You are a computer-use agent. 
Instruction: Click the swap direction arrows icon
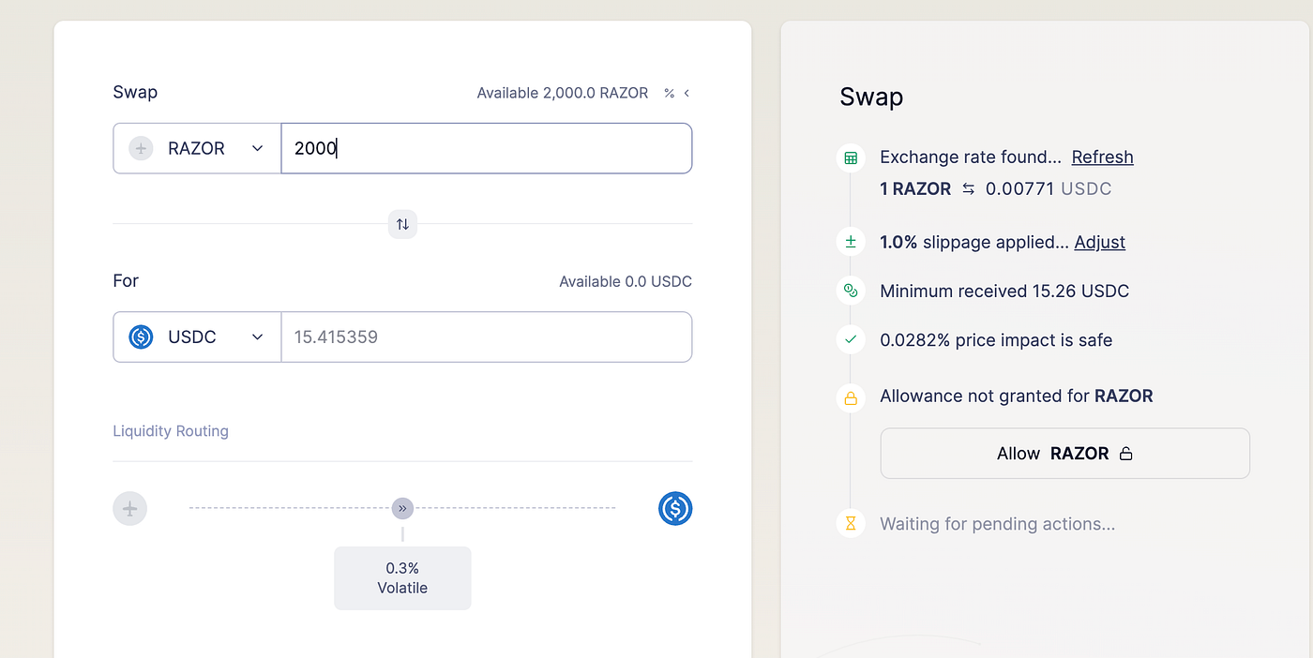[402, 224]
